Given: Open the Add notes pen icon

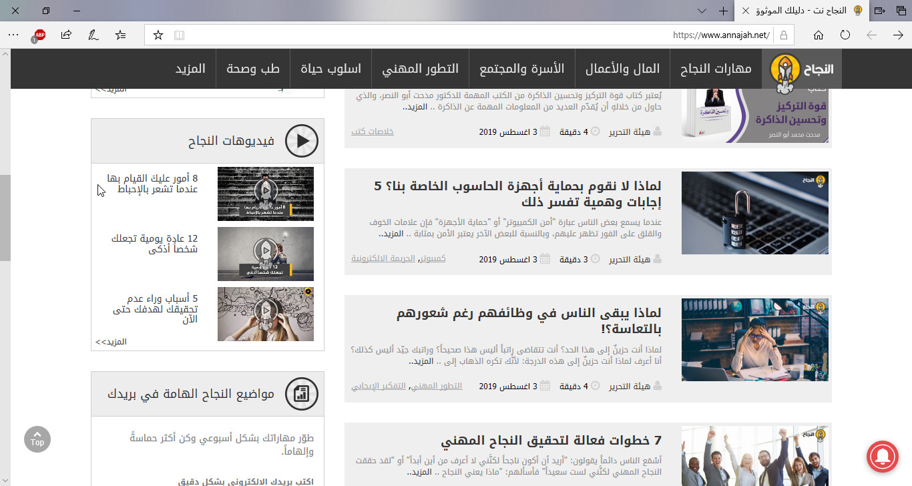Looking at the screenshot, I should (x=93, y=35).
